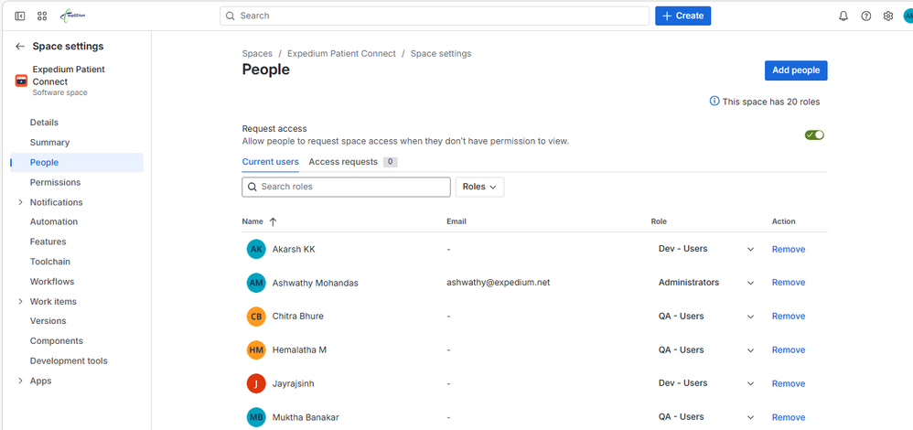Click the Space settings breadcrumb
The image size is (913, 430).
[441, 54]
